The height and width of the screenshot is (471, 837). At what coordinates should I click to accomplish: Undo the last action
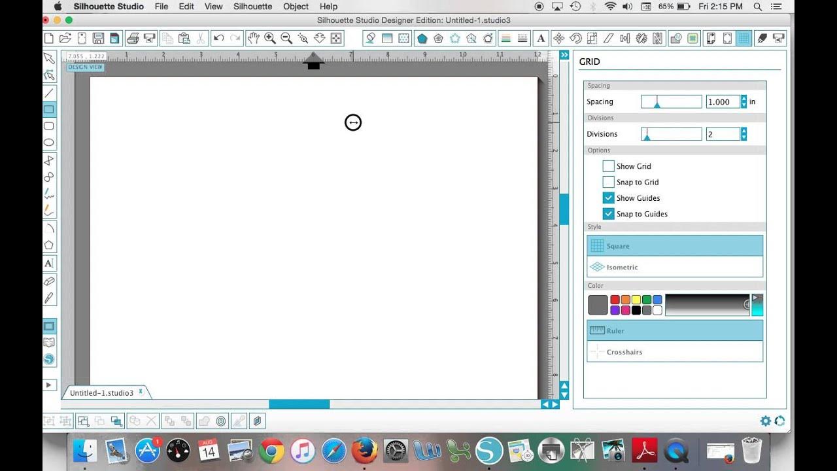click(219, 39)
